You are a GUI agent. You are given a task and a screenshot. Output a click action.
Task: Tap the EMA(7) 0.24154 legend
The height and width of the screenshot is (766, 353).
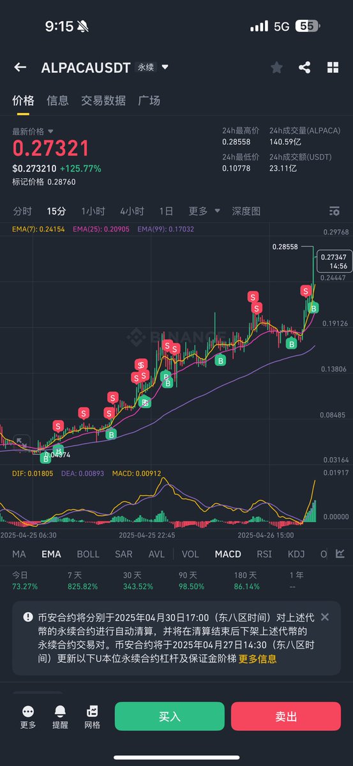(x=40, y=229)
